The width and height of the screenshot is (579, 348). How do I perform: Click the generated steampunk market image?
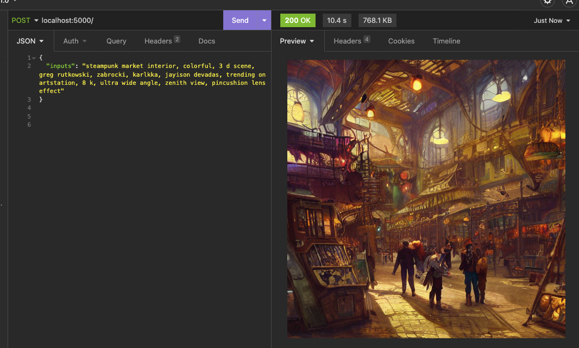coord(426,199)
